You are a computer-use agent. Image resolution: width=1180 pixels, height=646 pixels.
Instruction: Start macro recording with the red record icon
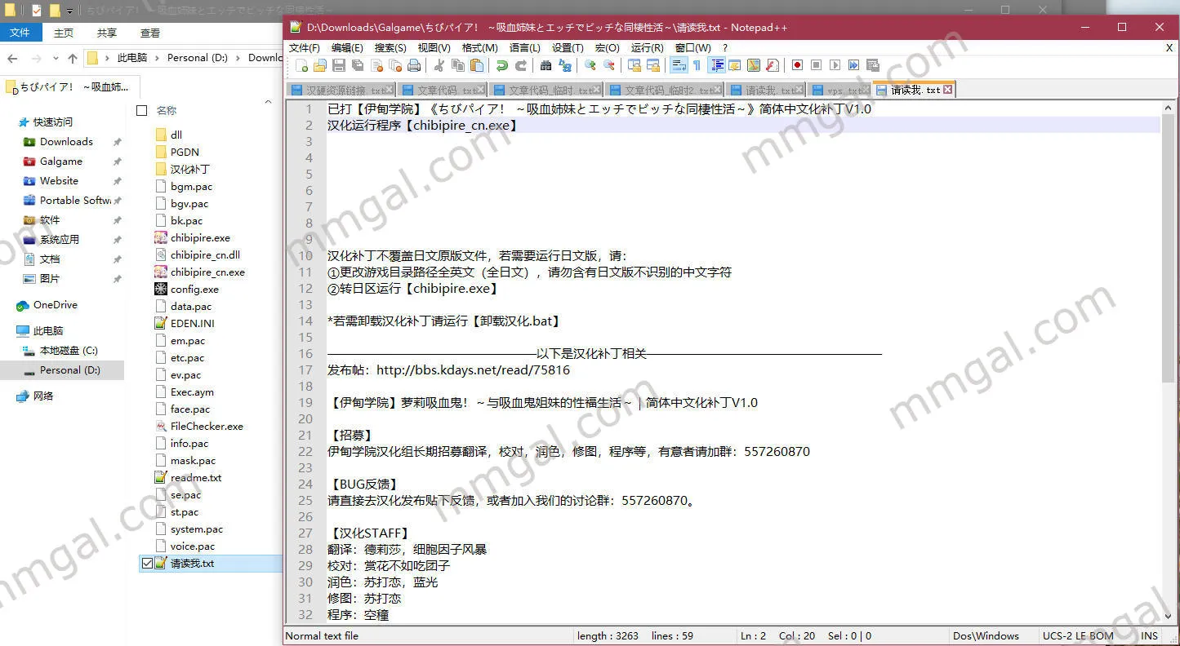pyautogui.click(x=797, y=66)
